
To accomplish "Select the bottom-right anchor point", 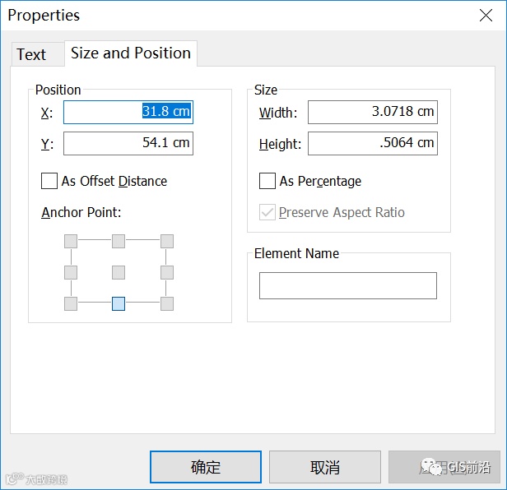I will 167,303.
